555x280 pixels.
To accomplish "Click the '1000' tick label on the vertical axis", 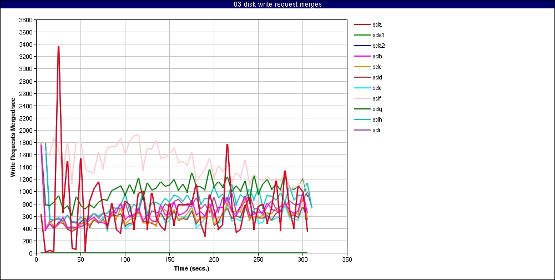I will [27, 192].
